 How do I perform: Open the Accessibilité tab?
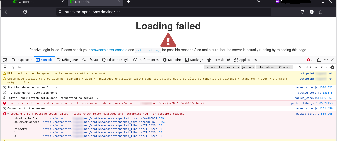pos(218,60)
